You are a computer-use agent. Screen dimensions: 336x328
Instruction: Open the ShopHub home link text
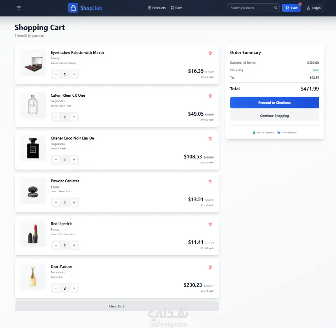point(91,8)
